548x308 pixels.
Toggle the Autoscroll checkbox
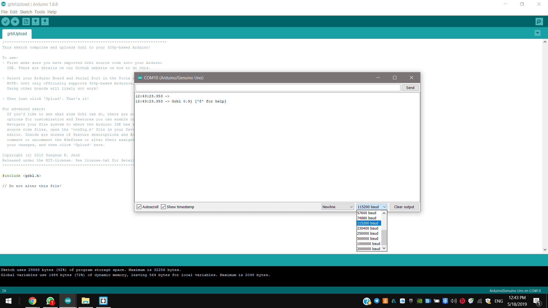pos(139,207)
